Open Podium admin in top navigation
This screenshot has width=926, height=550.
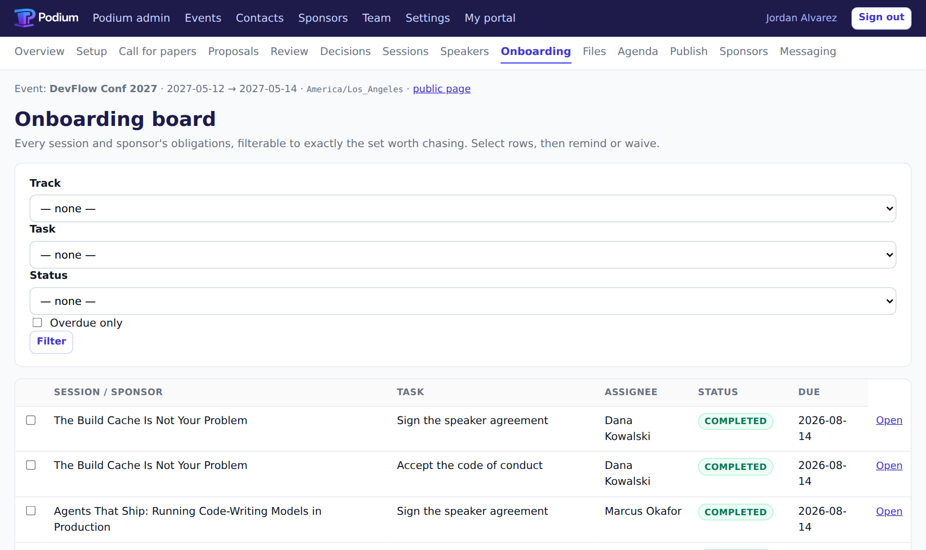(131, 18)
